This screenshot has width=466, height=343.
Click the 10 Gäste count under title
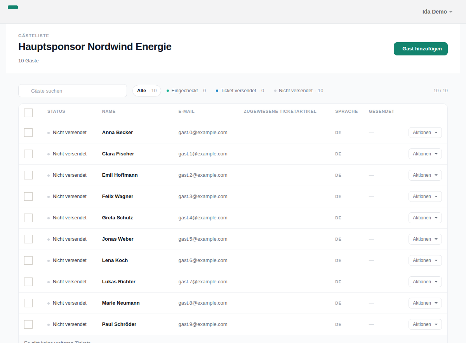(28, 61)
